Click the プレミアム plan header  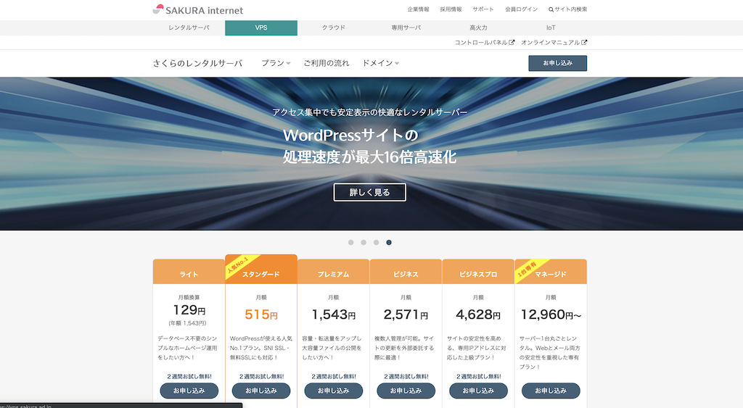(334, 272)
